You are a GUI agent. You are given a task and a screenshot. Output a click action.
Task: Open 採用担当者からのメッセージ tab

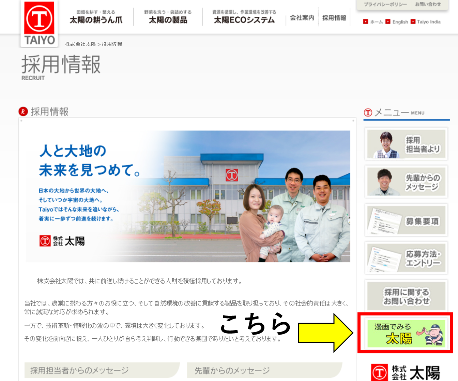[x=102, y=370]
